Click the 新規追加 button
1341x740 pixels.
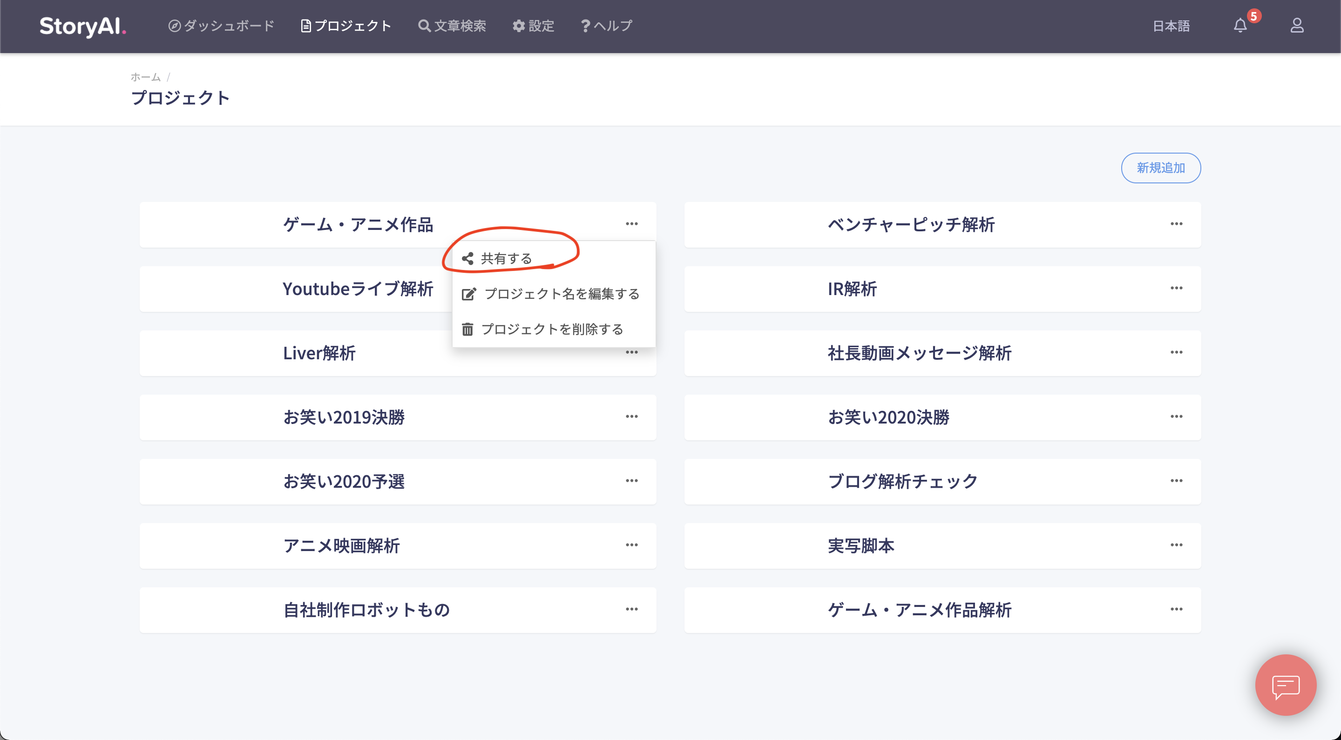point(1160,168)
